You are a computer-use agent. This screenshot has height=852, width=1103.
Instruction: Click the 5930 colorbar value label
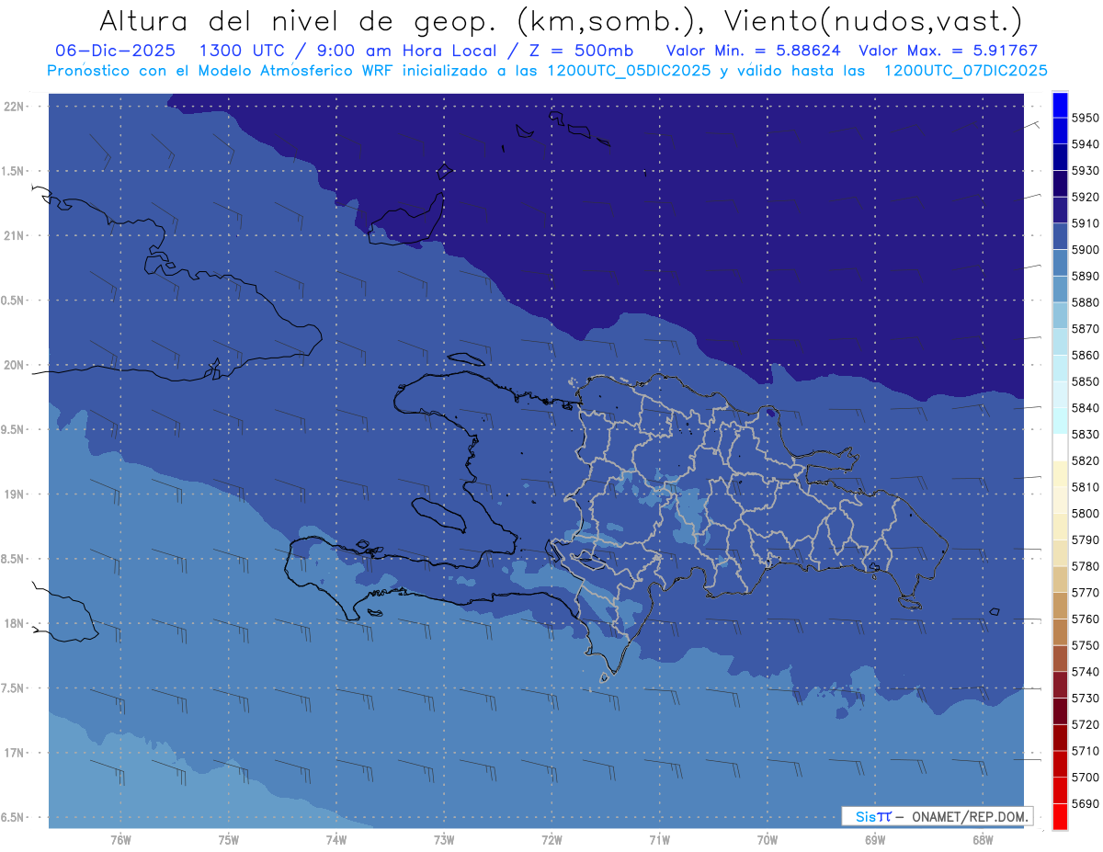tap(1085, 171)
